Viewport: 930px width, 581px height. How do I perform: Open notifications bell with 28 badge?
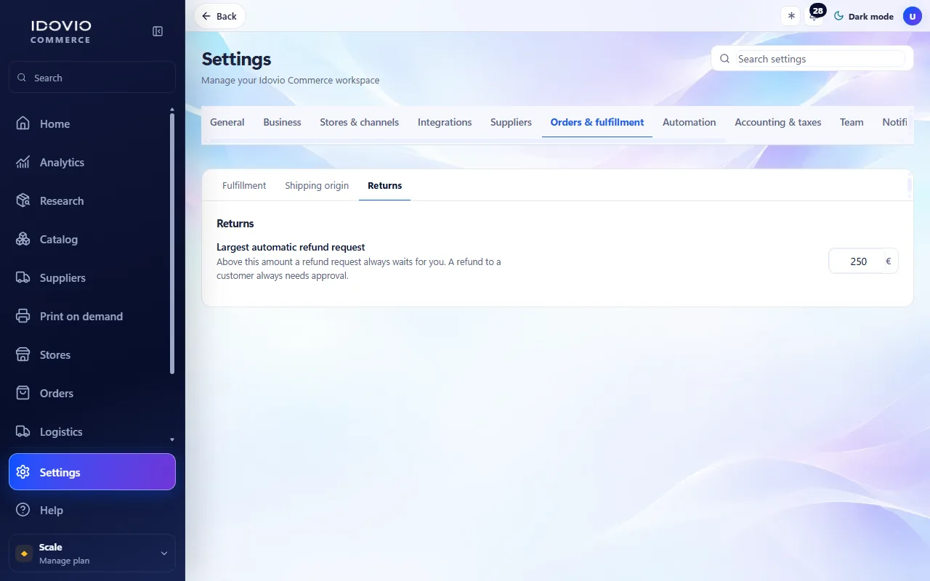click(815, 15)
